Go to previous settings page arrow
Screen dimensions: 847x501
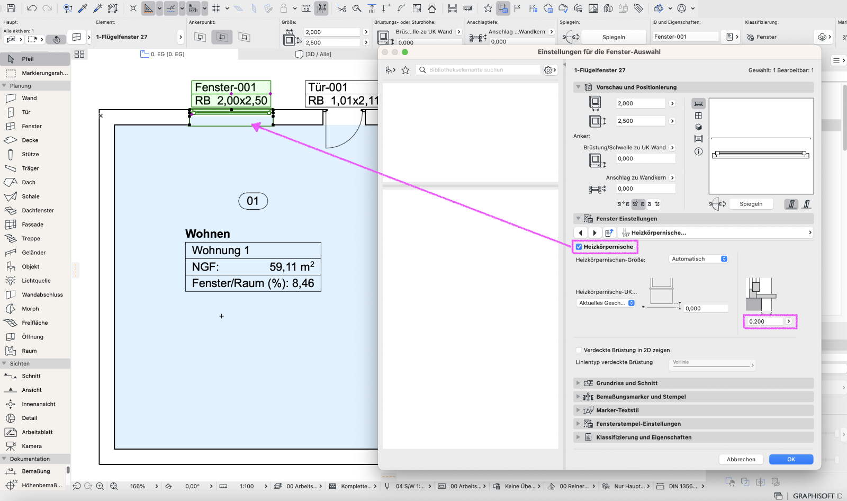pyautogui.click(x=581, y=232)
